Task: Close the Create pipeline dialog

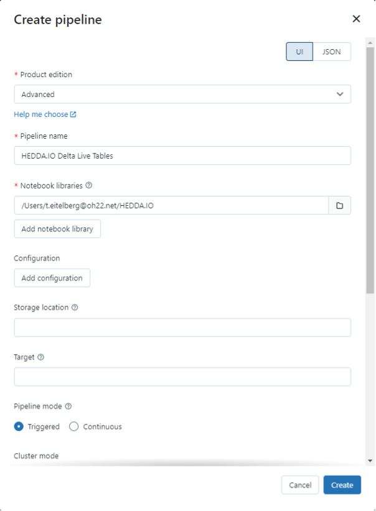Action: pyautogui.click(x=356, y=19)
